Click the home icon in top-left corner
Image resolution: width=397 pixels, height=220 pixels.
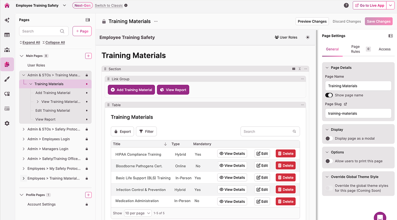7,5
